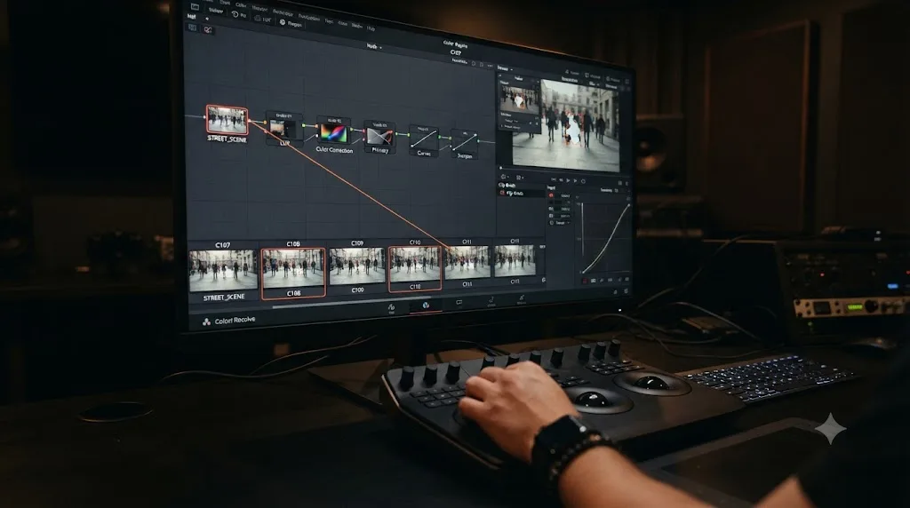This screenshot has height=508, width=910.
Task: Click the skip to start playback control
Action: [554, 179]
